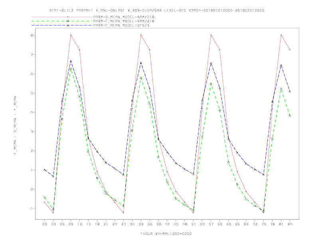Select legend entry PARM=F_MEAN MODEL=GFS/3
316x244 pixels.
click(121, 26)
